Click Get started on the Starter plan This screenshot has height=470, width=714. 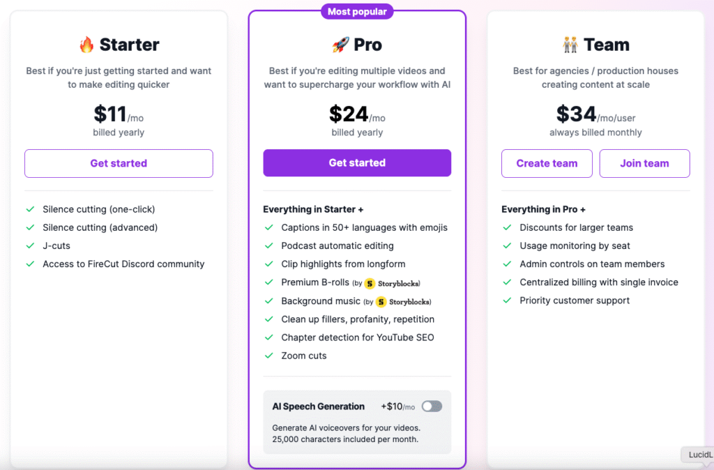click(x=118, y=163)
